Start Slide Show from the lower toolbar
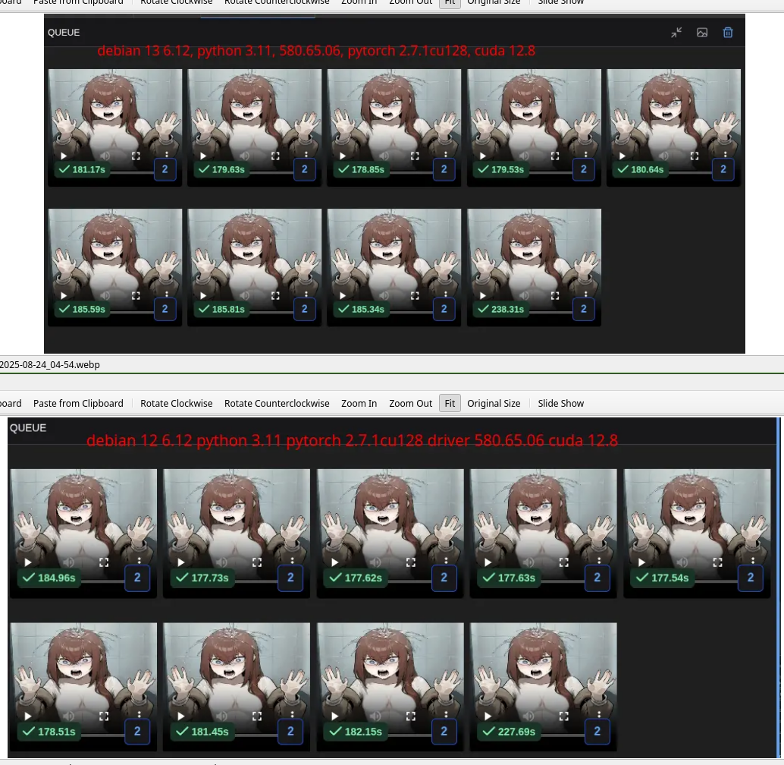The height and width of the screenshot is (765, 784). click(x=560, y=403)
